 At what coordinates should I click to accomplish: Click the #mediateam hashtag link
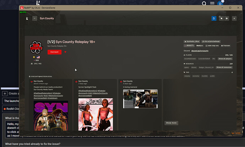click(x=53, y=98)
